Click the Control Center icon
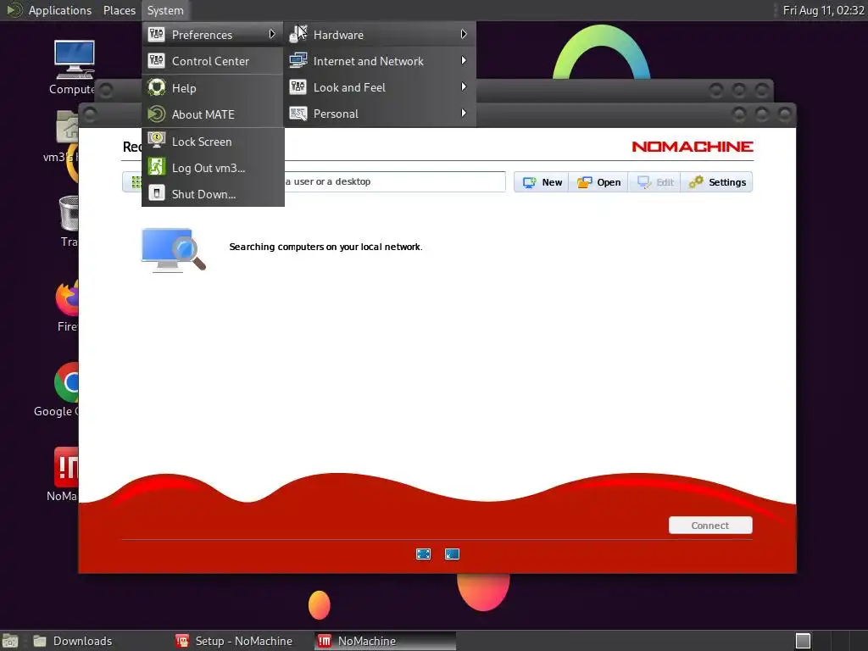Image resolution: width=868 pixels, height=651 pixels. pyautogui.click(x=157, y=61)
